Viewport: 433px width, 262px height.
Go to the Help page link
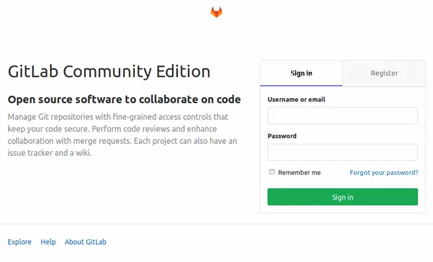click(x=48, y=242)
